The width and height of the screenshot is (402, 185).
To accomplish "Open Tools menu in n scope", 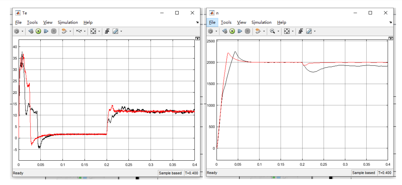I will point(226,23).
